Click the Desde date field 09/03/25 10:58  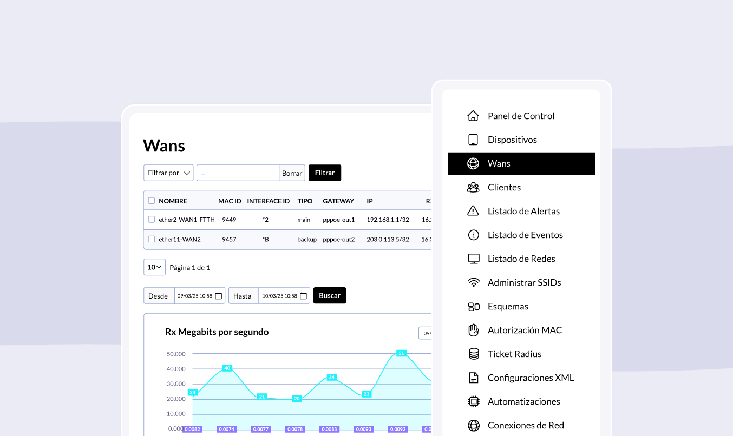(200, 296)
